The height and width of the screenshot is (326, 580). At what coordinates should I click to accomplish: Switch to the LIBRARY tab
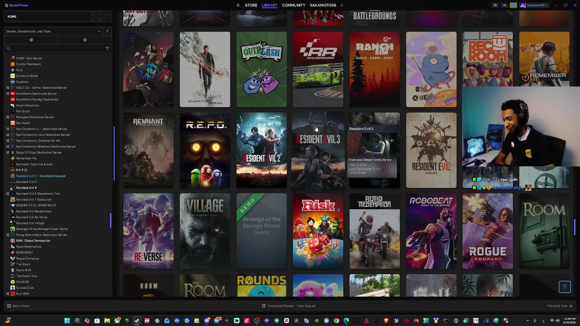coord(270,5)
